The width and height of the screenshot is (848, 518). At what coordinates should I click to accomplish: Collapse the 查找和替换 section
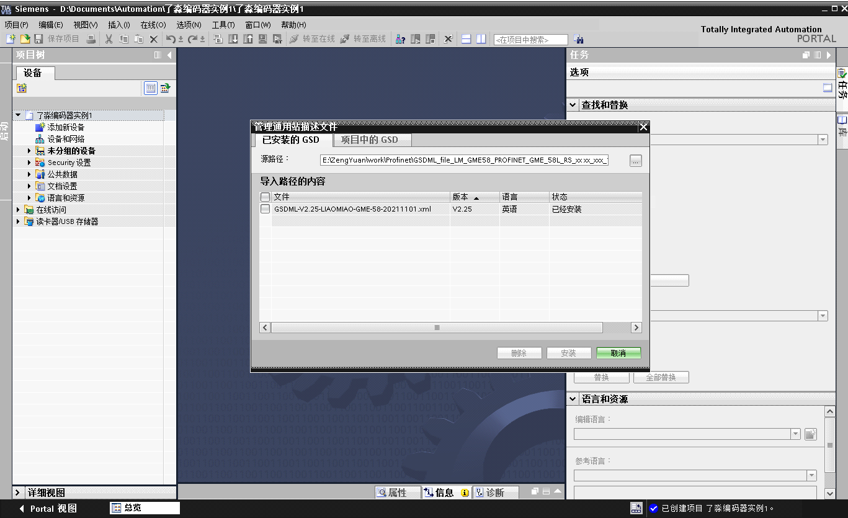click(573, 105)
